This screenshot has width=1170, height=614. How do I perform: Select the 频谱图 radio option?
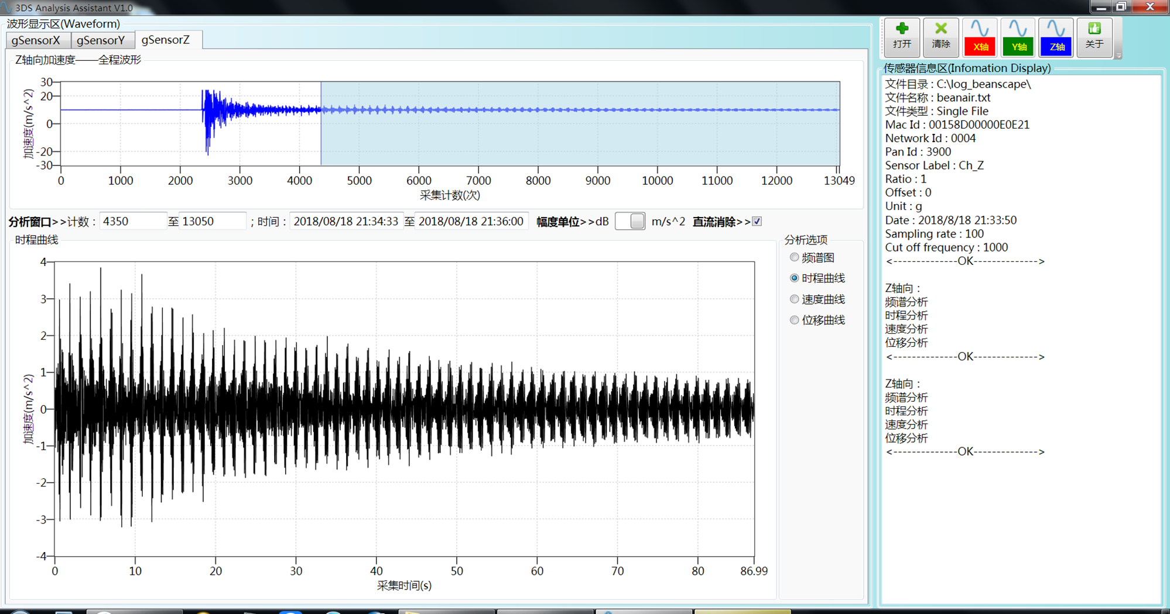(x=794, y=257)
